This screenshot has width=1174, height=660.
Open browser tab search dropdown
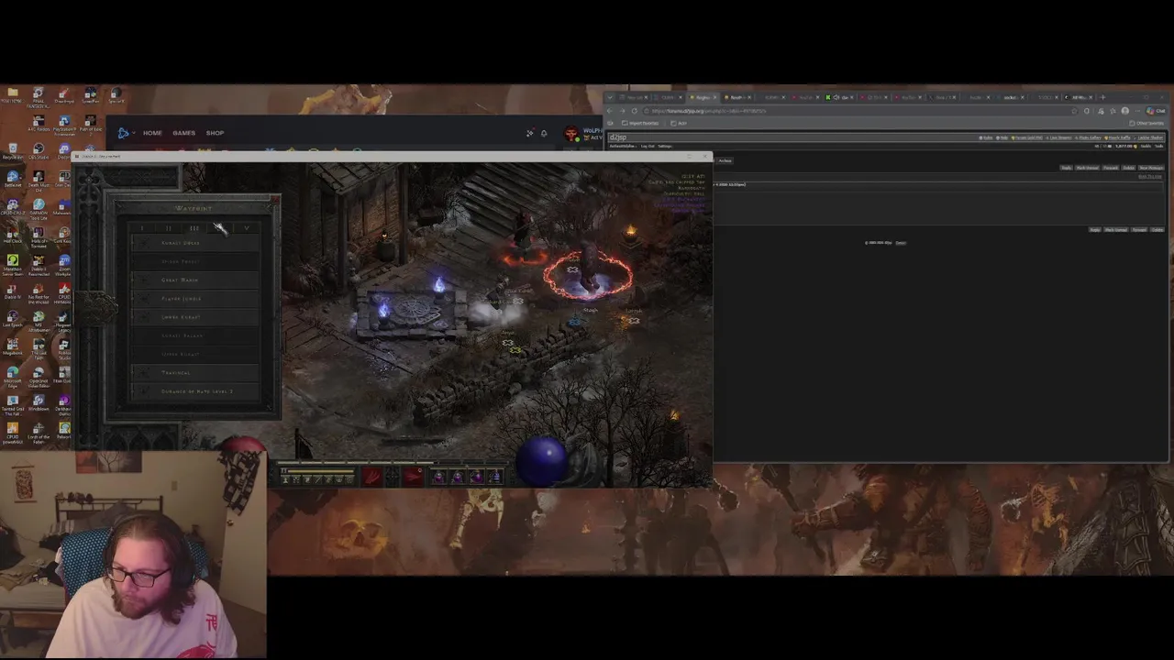coord(610,96)
